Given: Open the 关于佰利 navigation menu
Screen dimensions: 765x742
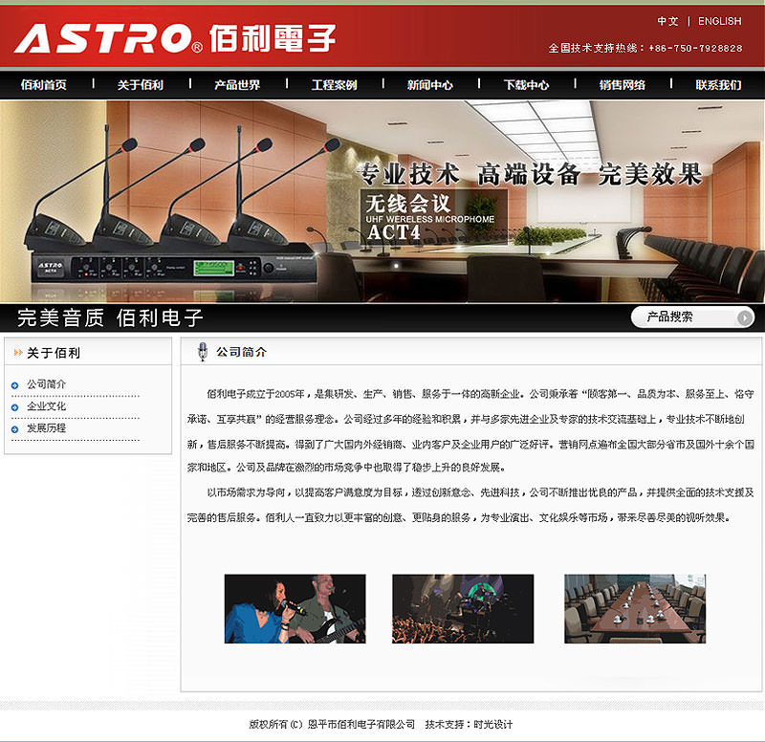Looking at the screenshot, I should (x=140, y=85).
